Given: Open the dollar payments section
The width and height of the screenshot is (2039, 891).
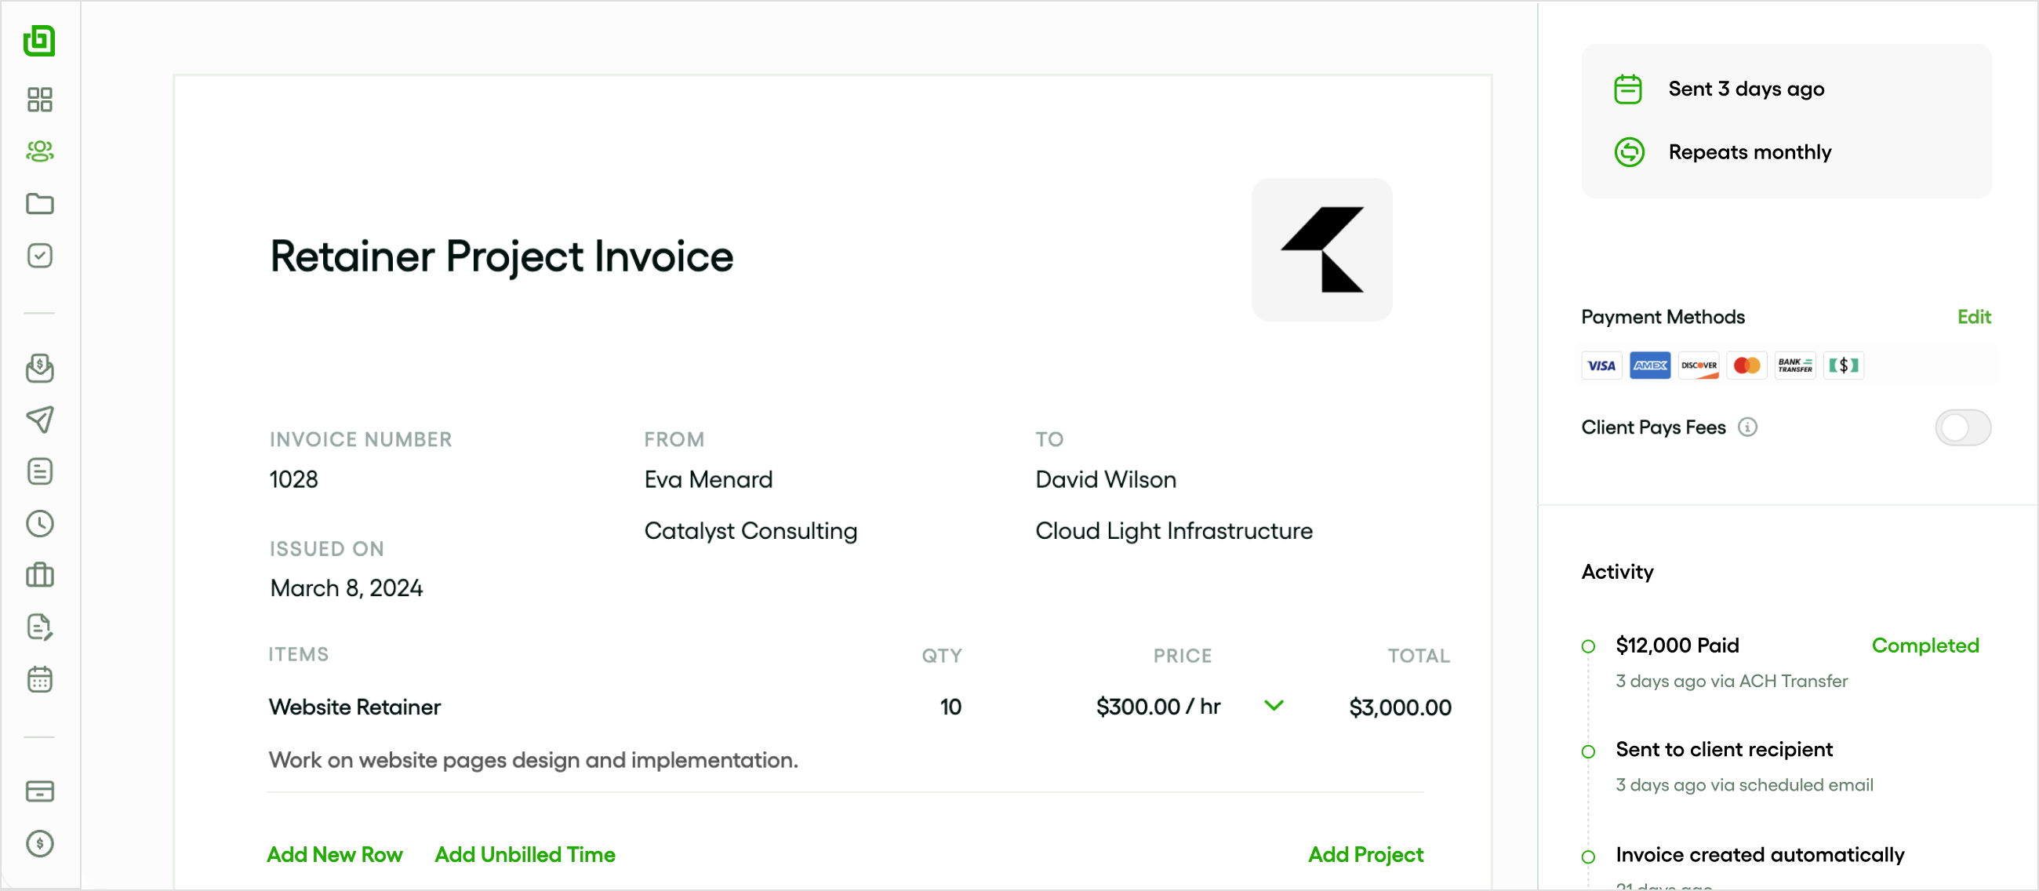Looking at the screenshot, I should [x=40, y=843].
